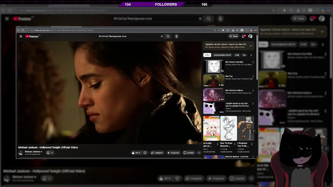Open options for I Sentence You To Be short
Image resolution: width=333 pixels, height=187 pixels.
(x=252, y=144)
